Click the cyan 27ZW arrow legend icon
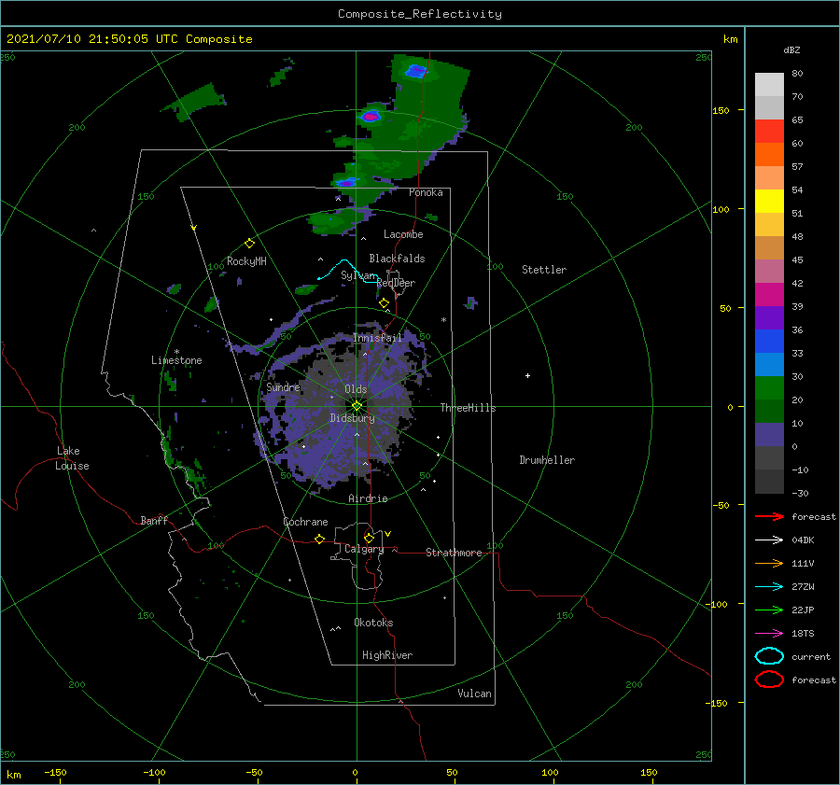This screenshot has height=785, width=840. 769,587
